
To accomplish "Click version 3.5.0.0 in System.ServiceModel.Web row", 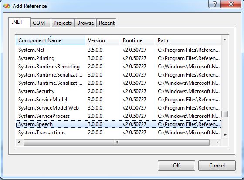I will point(95,108).
